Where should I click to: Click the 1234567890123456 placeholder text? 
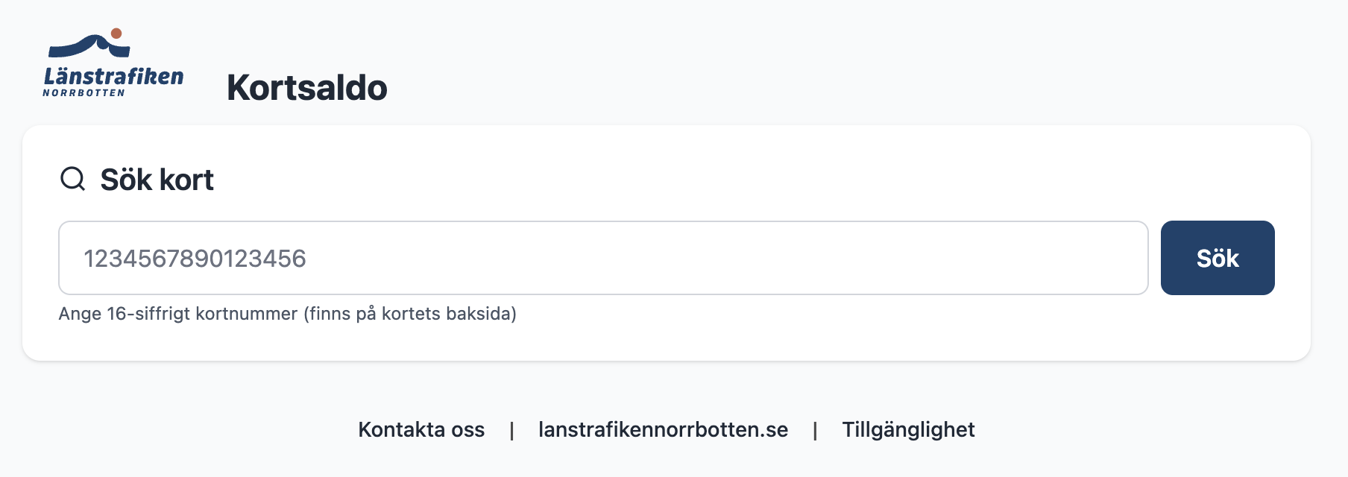[195, 259]
